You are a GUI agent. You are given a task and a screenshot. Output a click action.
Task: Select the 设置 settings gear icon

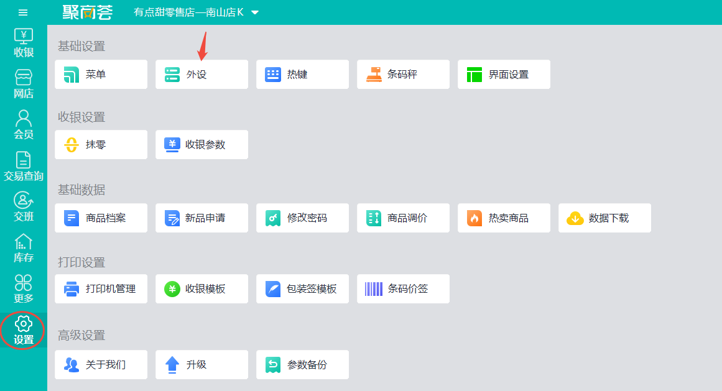(x=24, y=330)
